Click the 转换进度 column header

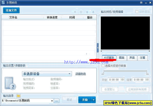(52, 17)
